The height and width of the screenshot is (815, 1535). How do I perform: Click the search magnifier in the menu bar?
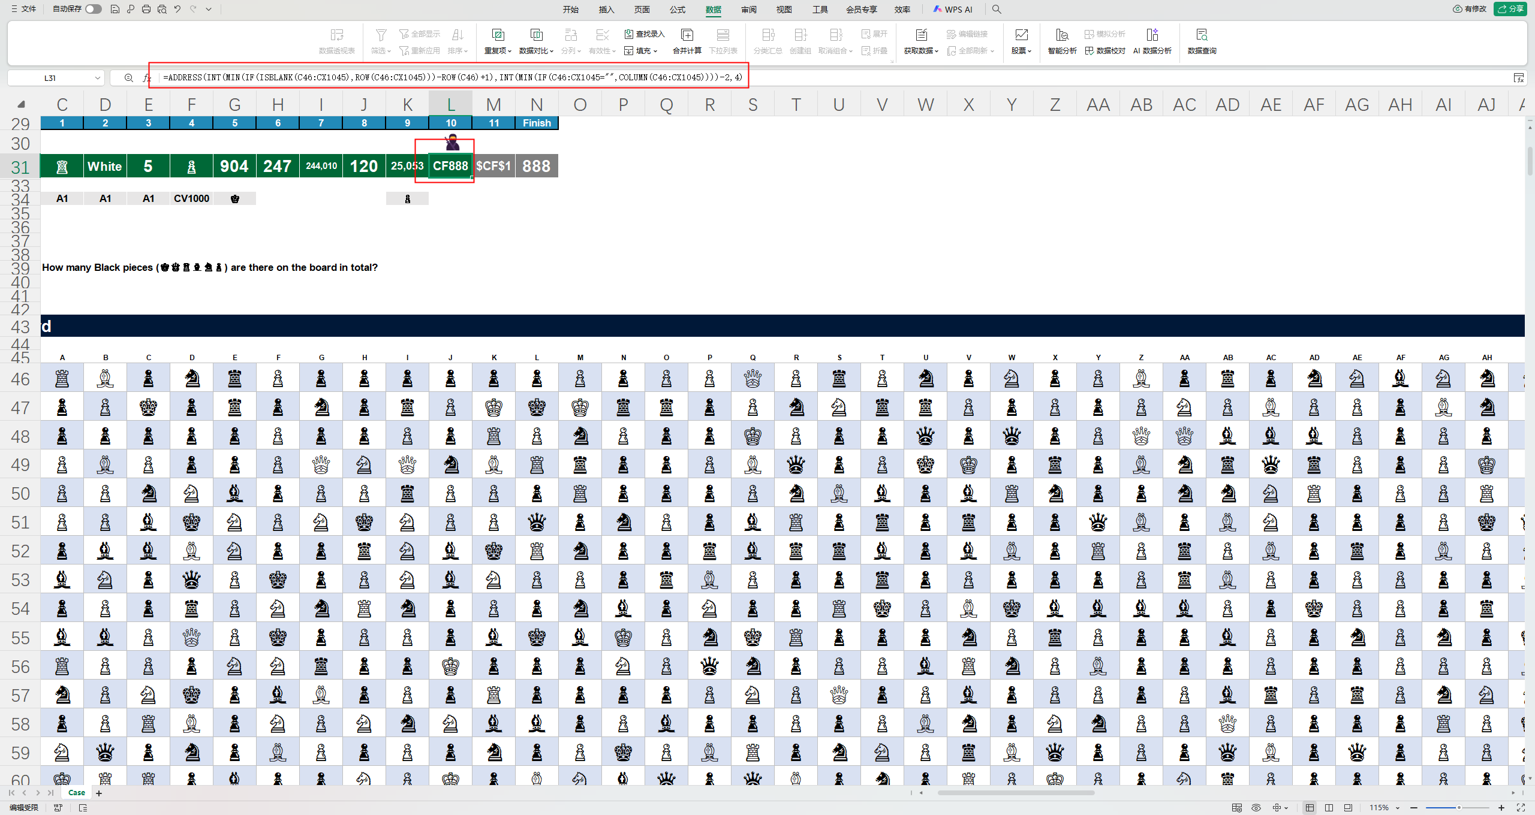pos(996,9)
